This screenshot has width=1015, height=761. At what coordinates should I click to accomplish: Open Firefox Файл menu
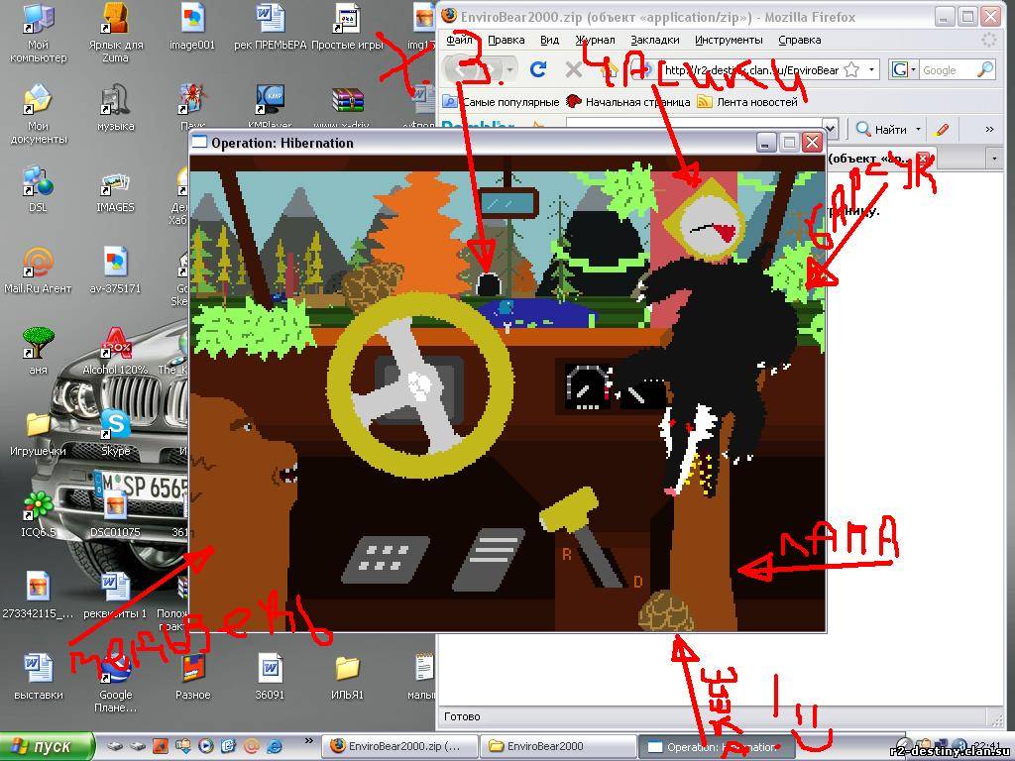[x=459, y=40]
